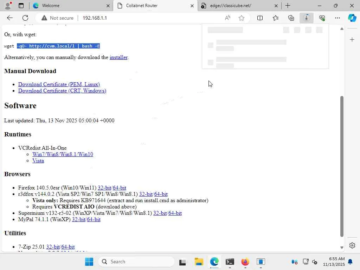Add a sidebar app with plus

pos(352,40)
